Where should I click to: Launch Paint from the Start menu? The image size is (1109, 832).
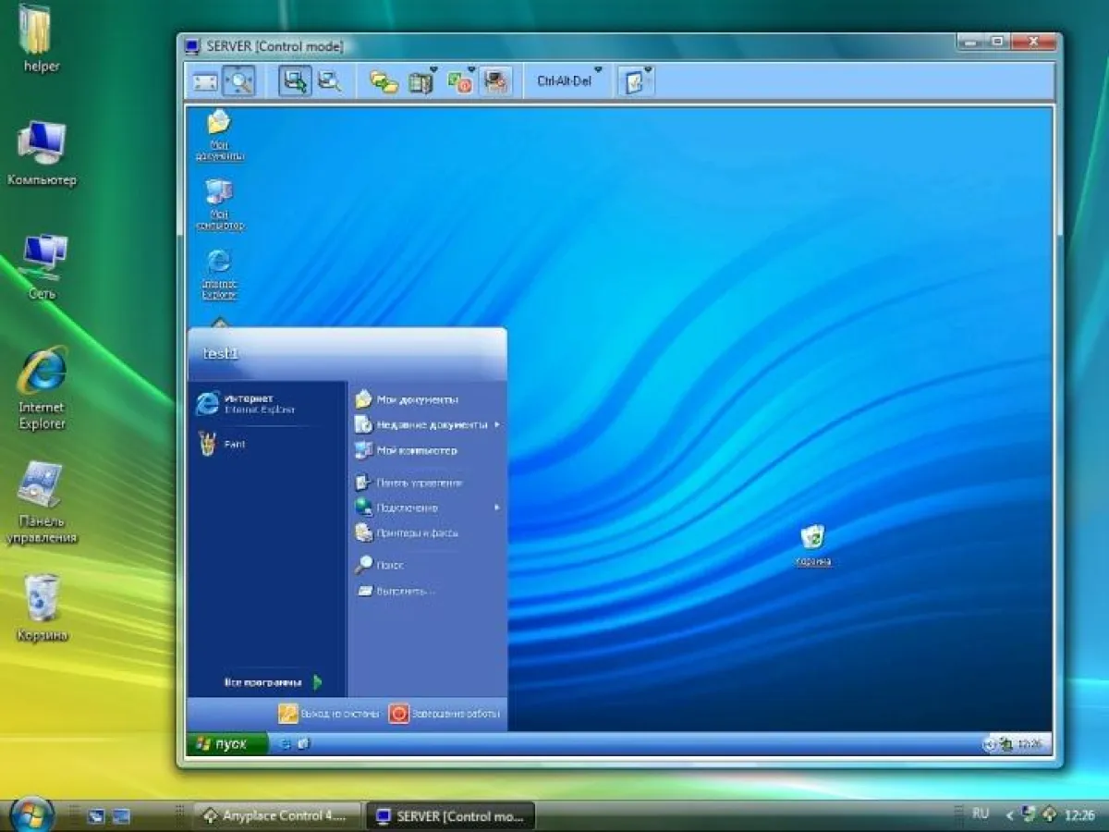pos(234,444)
